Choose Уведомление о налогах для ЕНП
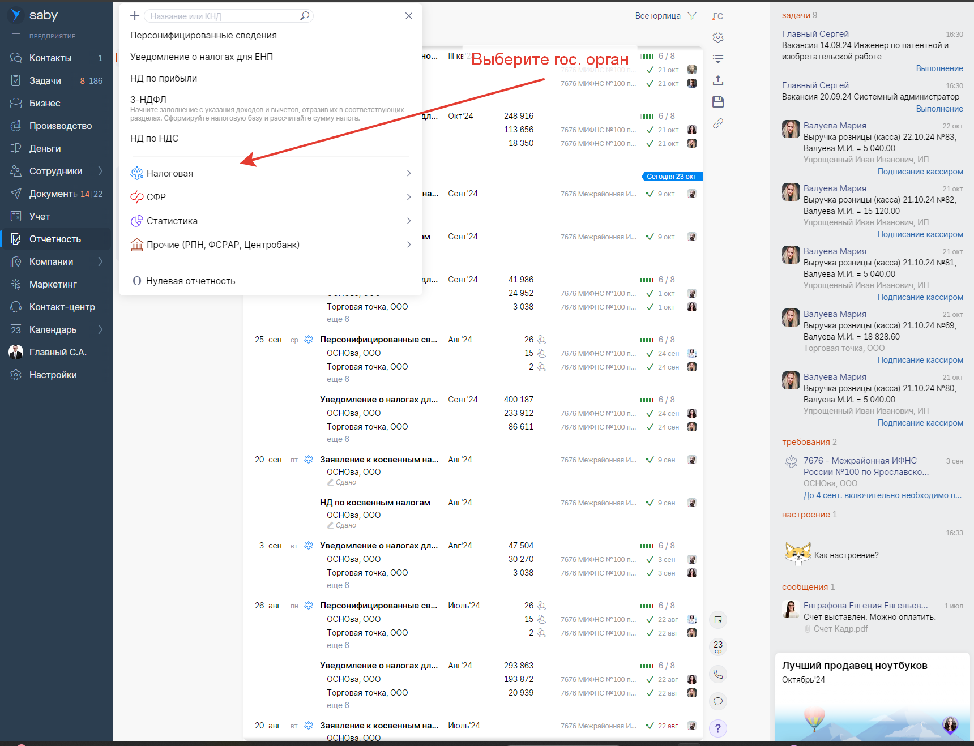Screen dimensions: 974x746 [x=202, y=57]
